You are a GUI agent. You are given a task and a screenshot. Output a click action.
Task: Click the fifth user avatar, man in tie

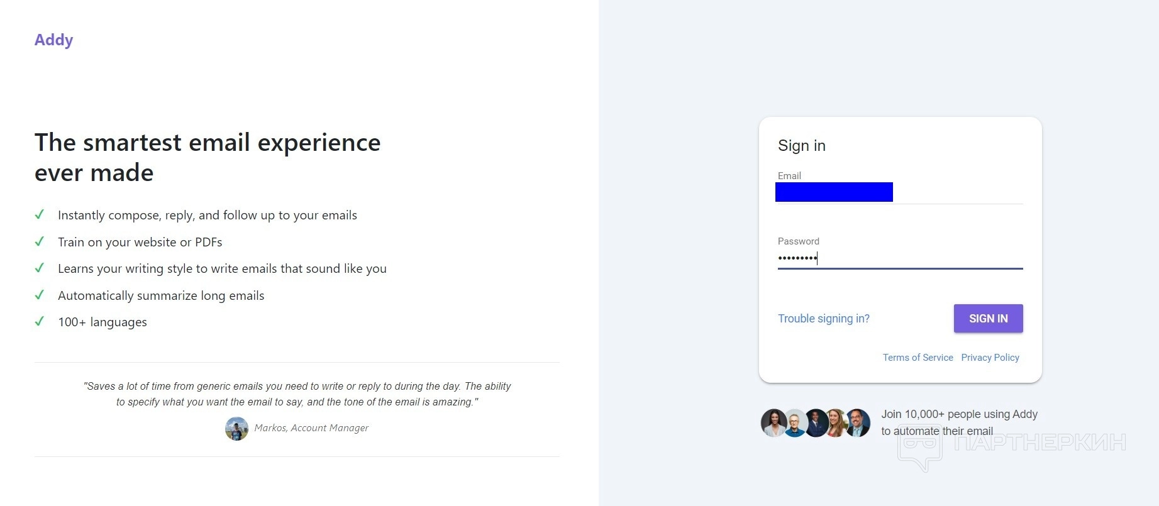pos(858,422)
